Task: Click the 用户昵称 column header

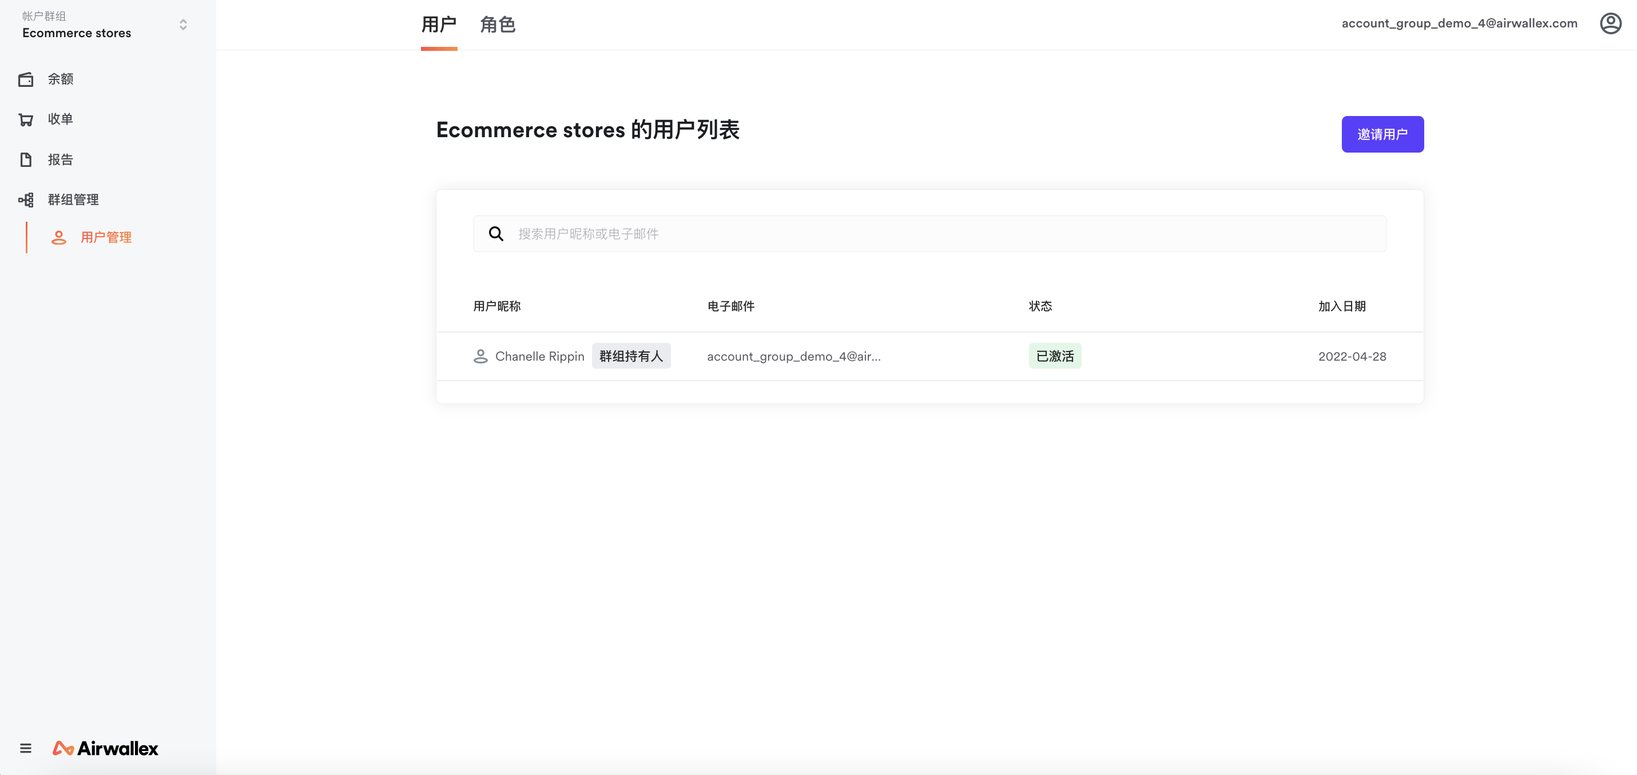Action: (x=497, y=306)
